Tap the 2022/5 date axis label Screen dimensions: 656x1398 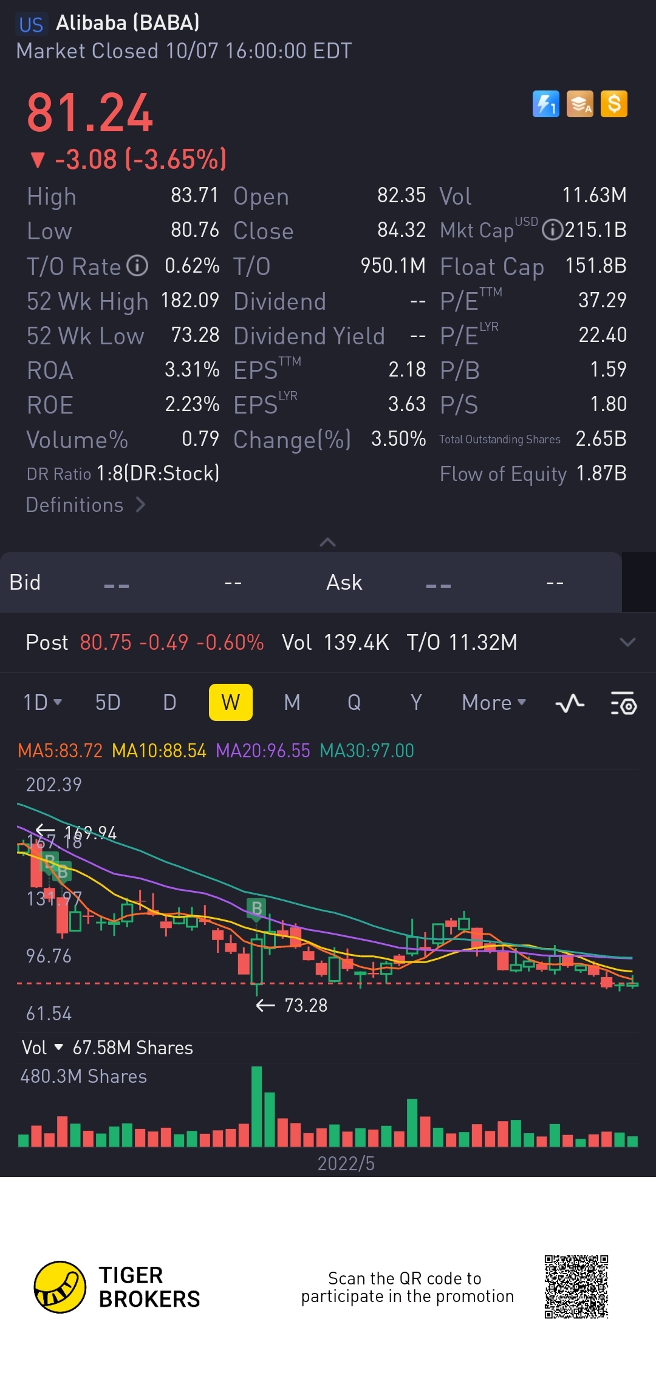(x=346, y=1164)
